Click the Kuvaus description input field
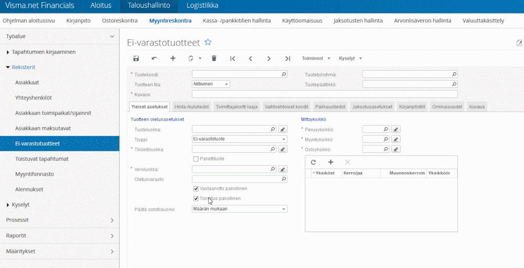 click(x=324, y=94)
